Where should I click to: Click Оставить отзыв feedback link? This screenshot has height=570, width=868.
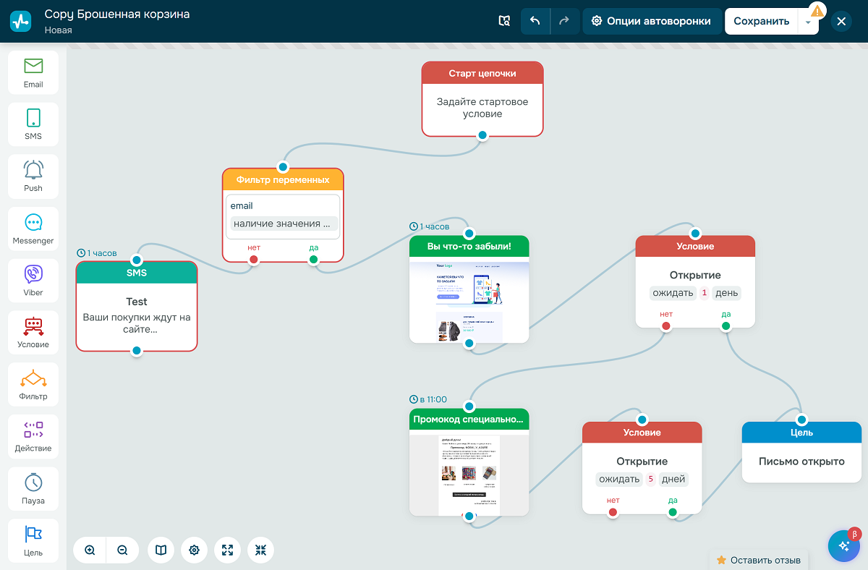click(759, 560)
